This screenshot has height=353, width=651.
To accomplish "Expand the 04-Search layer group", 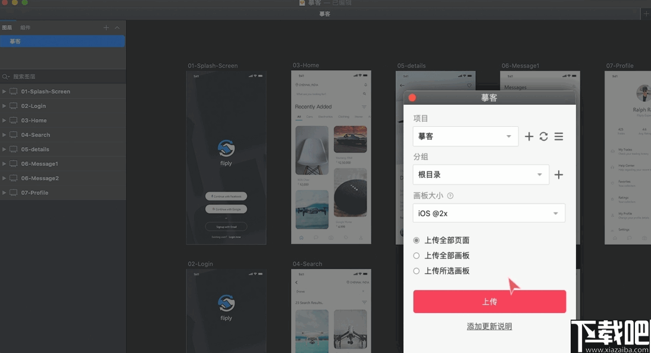I will tap(4, 135).
